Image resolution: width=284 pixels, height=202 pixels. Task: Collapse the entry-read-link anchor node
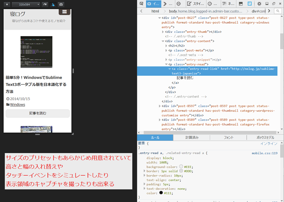170,69
